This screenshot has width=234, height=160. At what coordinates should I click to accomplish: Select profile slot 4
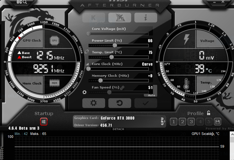pyautogui.click(x=200, y=122)
